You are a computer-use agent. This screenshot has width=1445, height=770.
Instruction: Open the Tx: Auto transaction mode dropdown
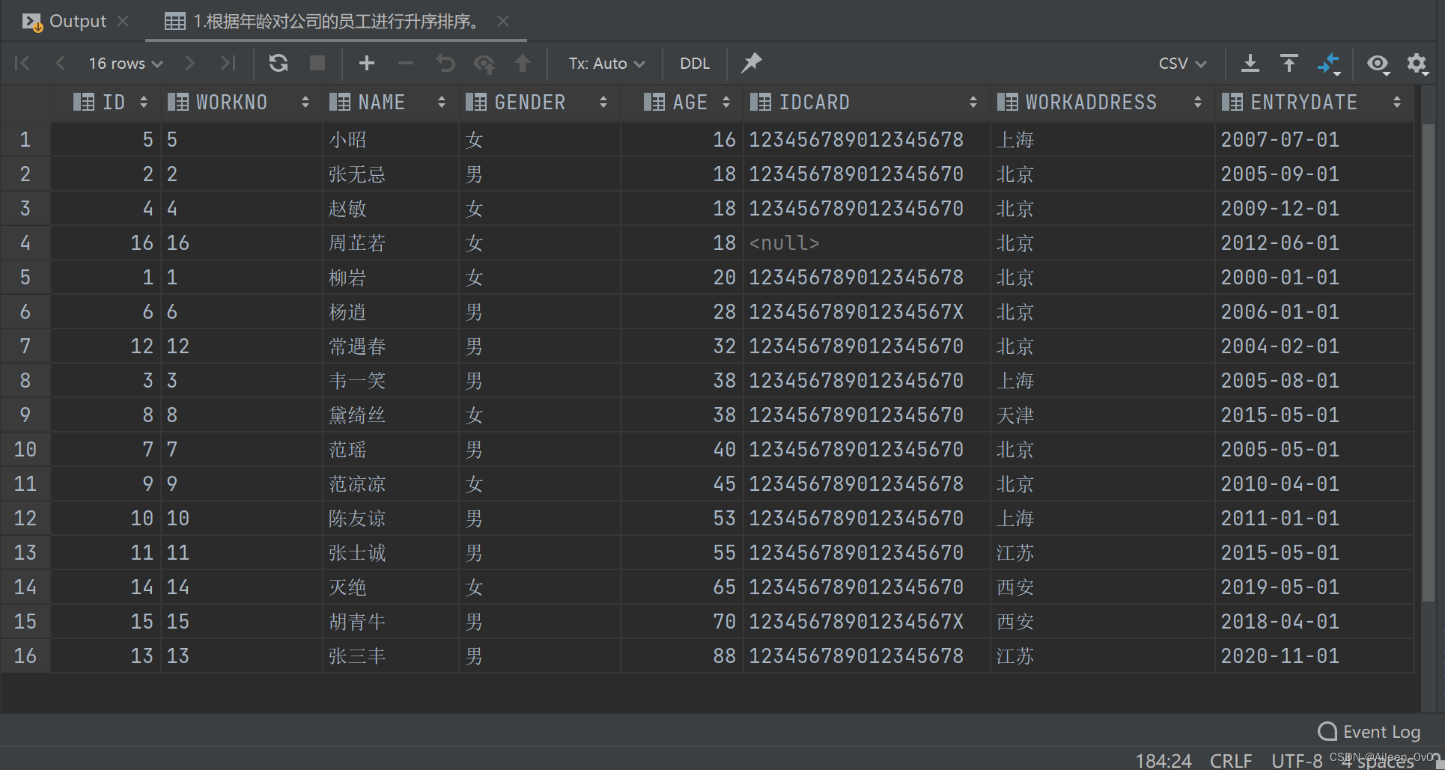click(x=606, y=64)
